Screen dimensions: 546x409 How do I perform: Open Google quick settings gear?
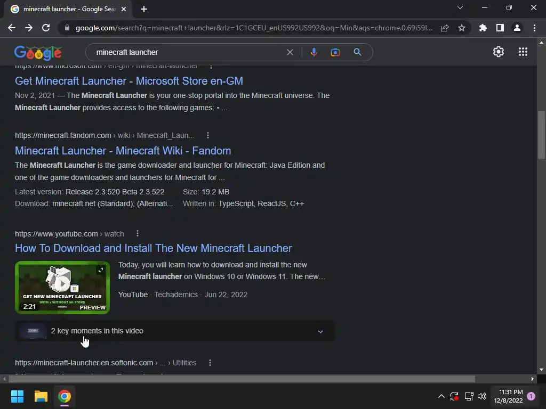(499, 52)
